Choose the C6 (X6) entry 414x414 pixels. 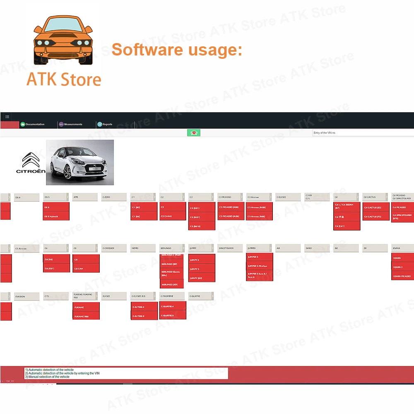tap(56, 259)
